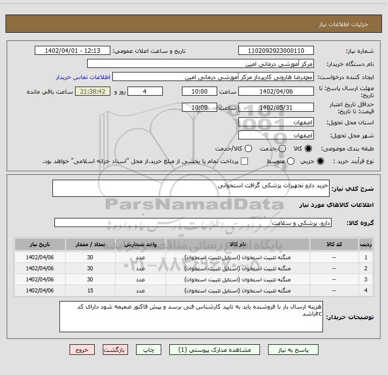Screen dimensions: 388x375
Task: Open مشاهده مدارک پیوستی (1) button
Action: (215, 350)
